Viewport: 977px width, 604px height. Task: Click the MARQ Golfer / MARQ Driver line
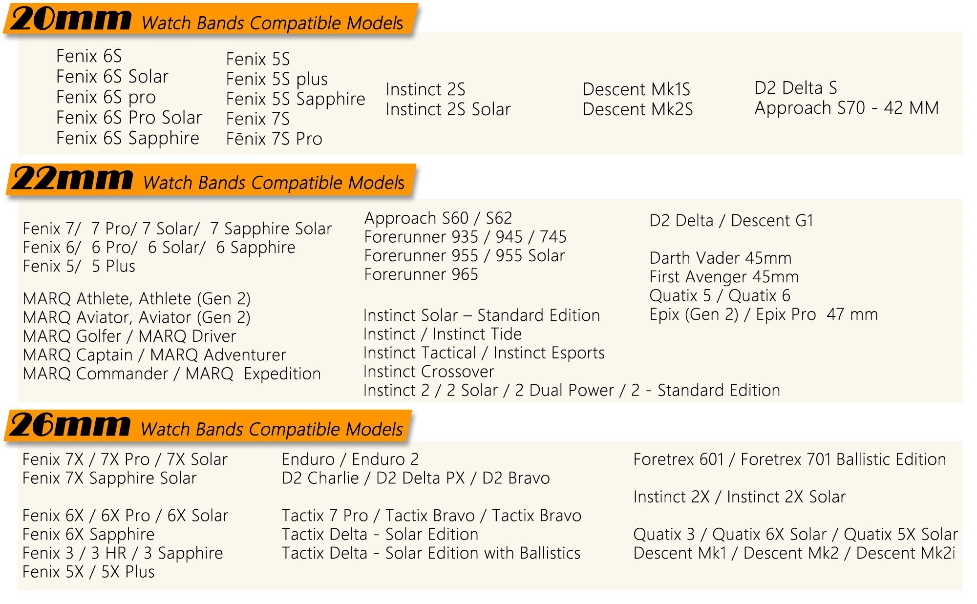pos(129,336)
